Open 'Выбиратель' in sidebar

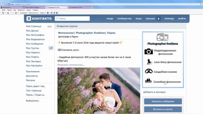tap(32, 101)
